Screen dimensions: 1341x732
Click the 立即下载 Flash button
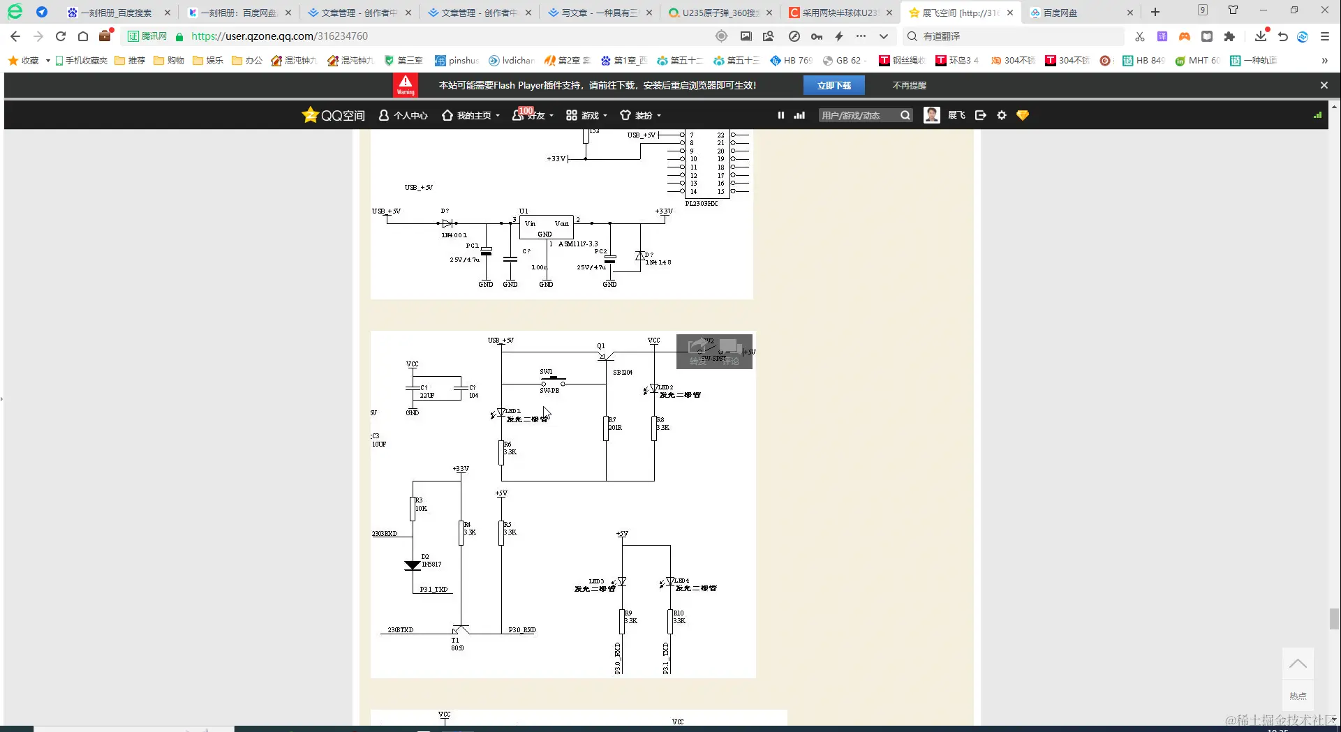click(x=834, y=85)
